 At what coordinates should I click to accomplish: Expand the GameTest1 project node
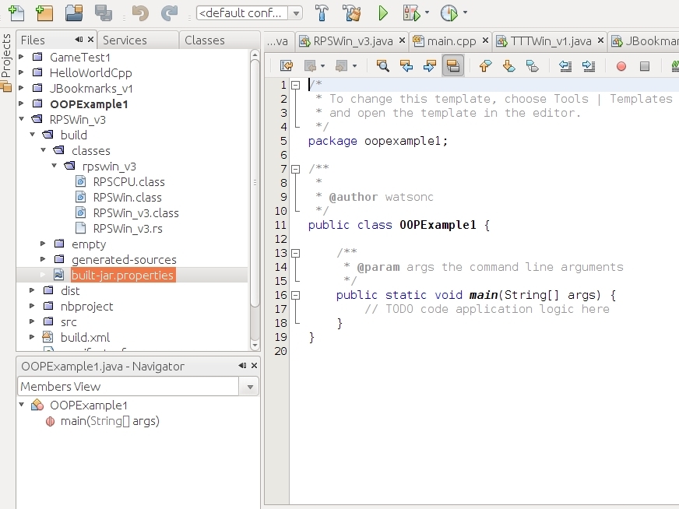(21, 57)
